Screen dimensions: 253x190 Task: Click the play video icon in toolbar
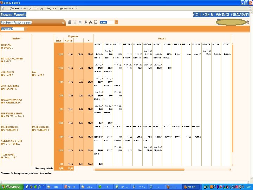[96, 22]
